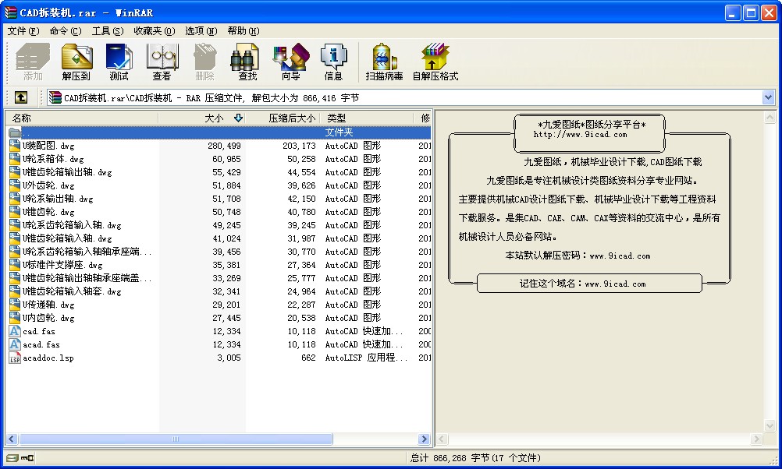Open the 收藏夹(O) menu
782x469 pixels.
click(x=154, y=31)
